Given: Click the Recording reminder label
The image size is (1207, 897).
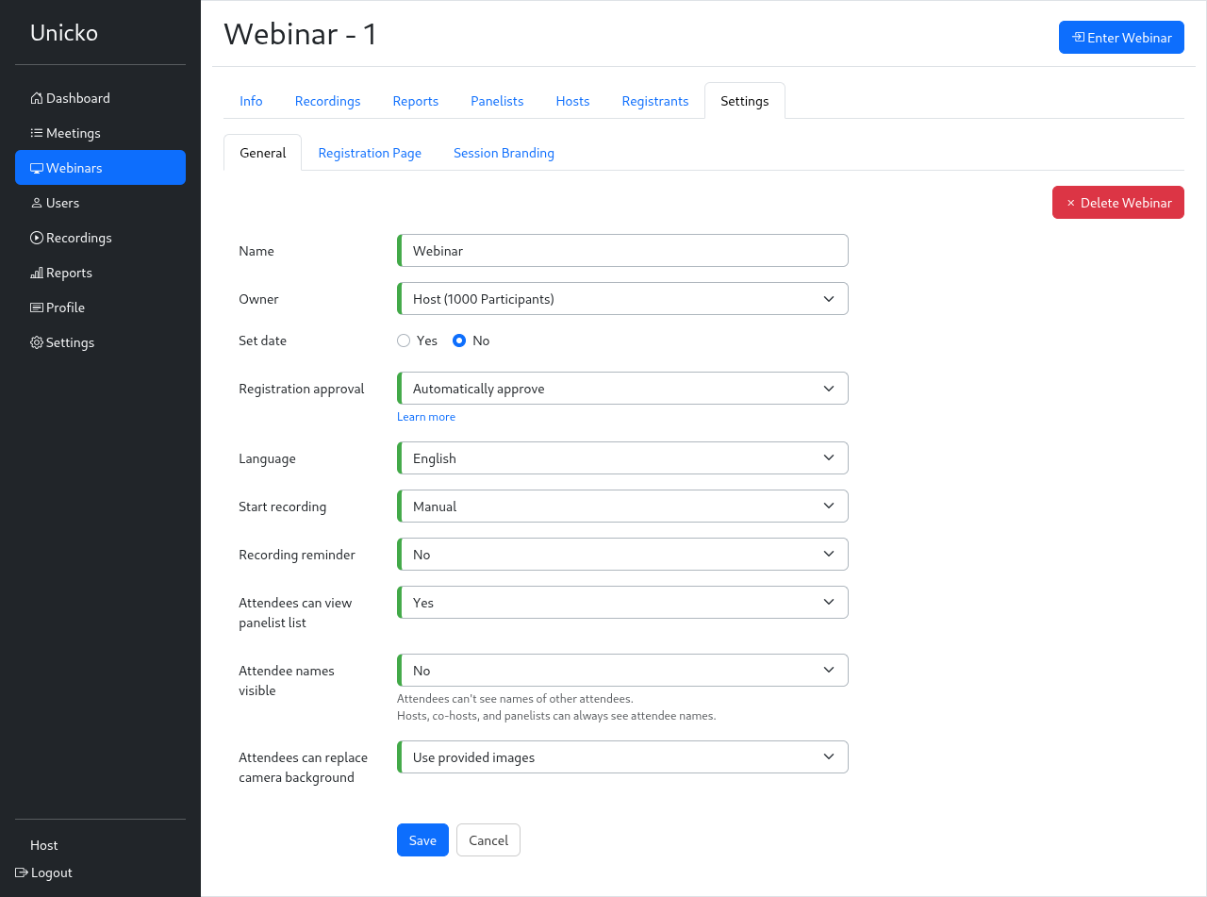Looking at the screenshot, I should coord(297,555).
